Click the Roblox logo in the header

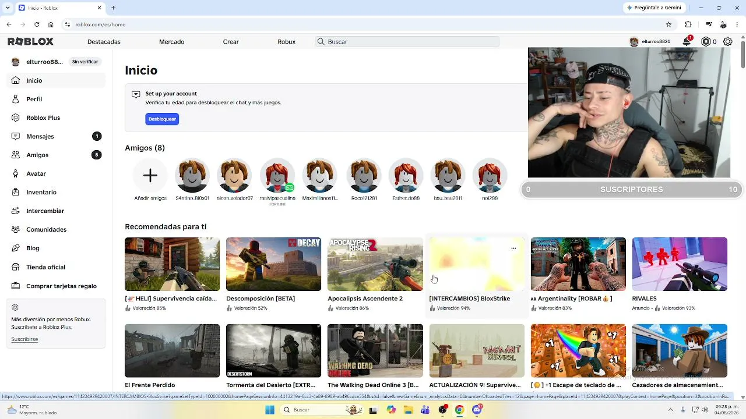pyautogui.click(x=30, y=41)
